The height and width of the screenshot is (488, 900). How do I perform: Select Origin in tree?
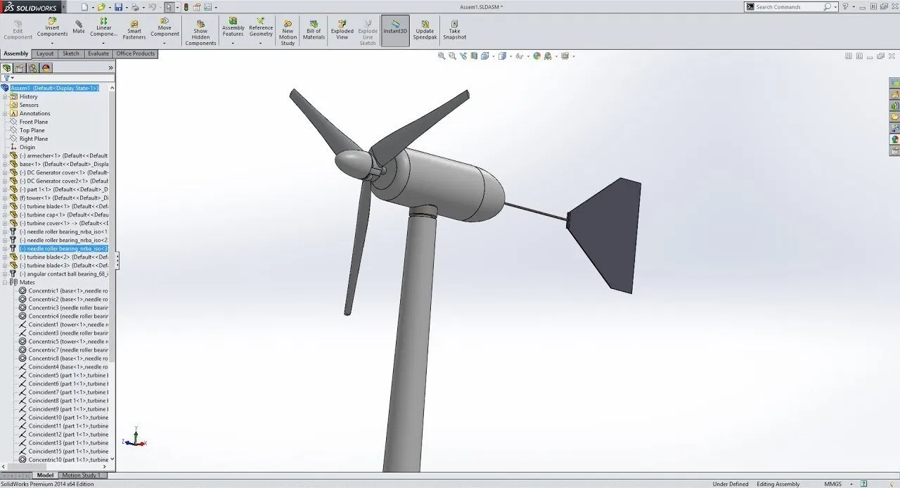[27, 147]
